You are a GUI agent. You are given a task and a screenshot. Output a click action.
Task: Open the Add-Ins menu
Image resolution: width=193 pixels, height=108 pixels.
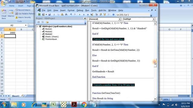point(102,10)
